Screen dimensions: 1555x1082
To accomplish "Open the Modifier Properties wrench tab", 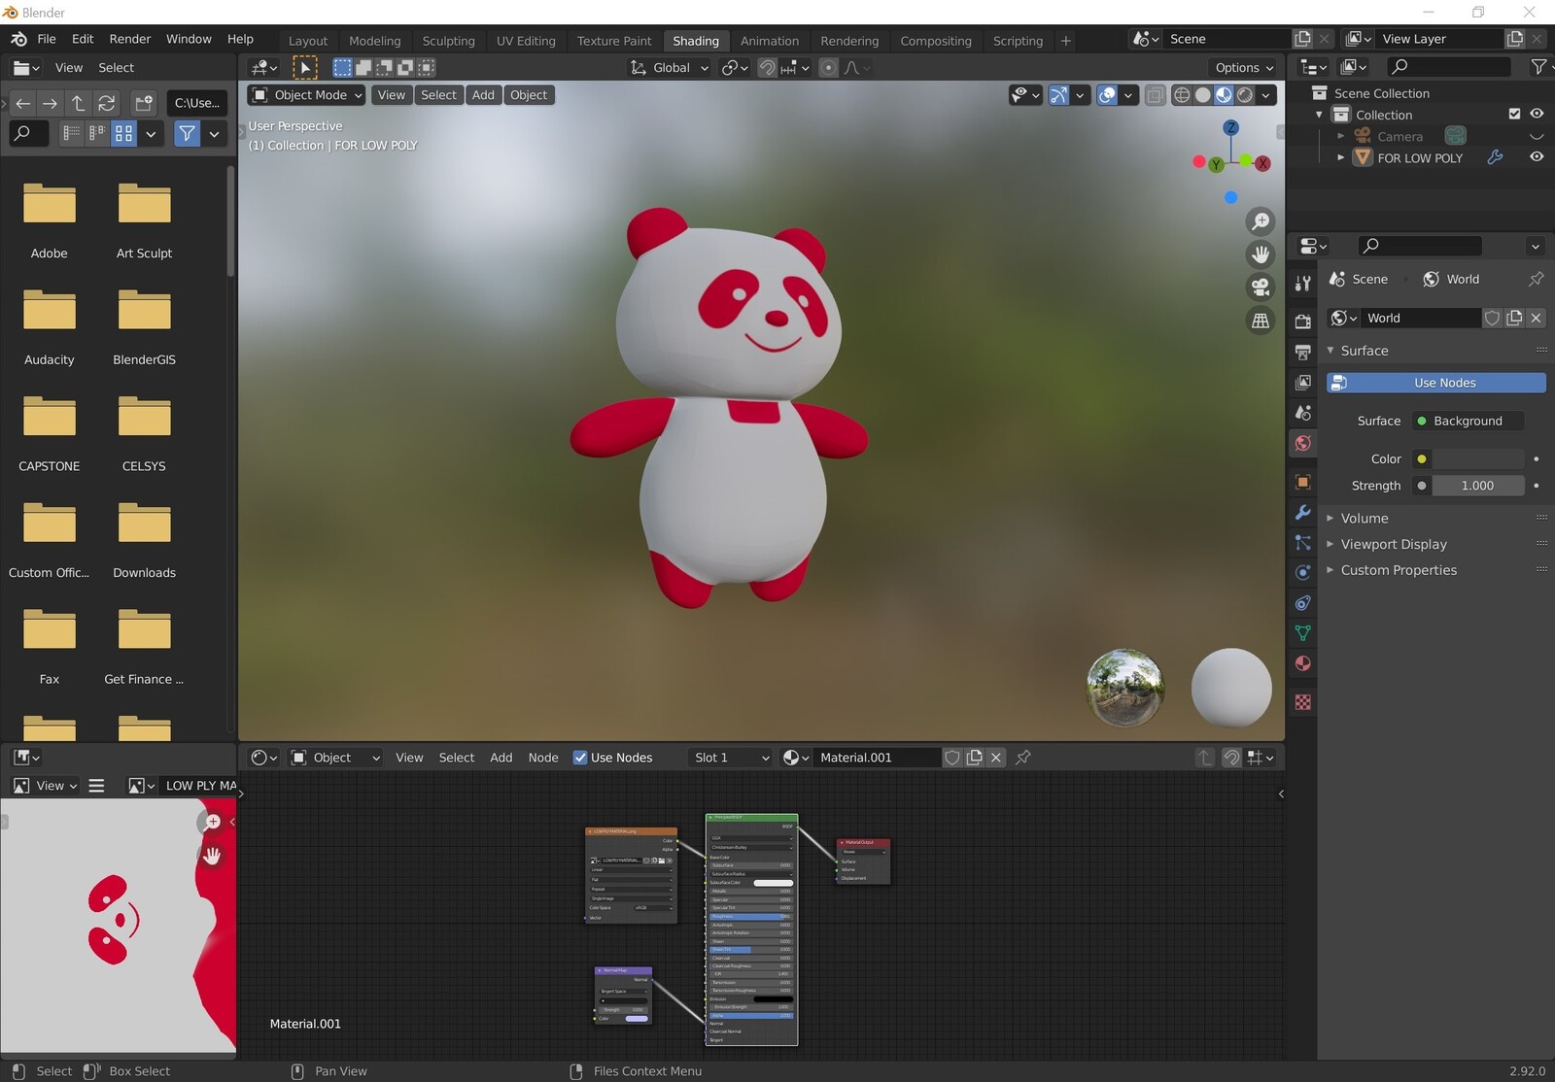I will click(1302, 512).
